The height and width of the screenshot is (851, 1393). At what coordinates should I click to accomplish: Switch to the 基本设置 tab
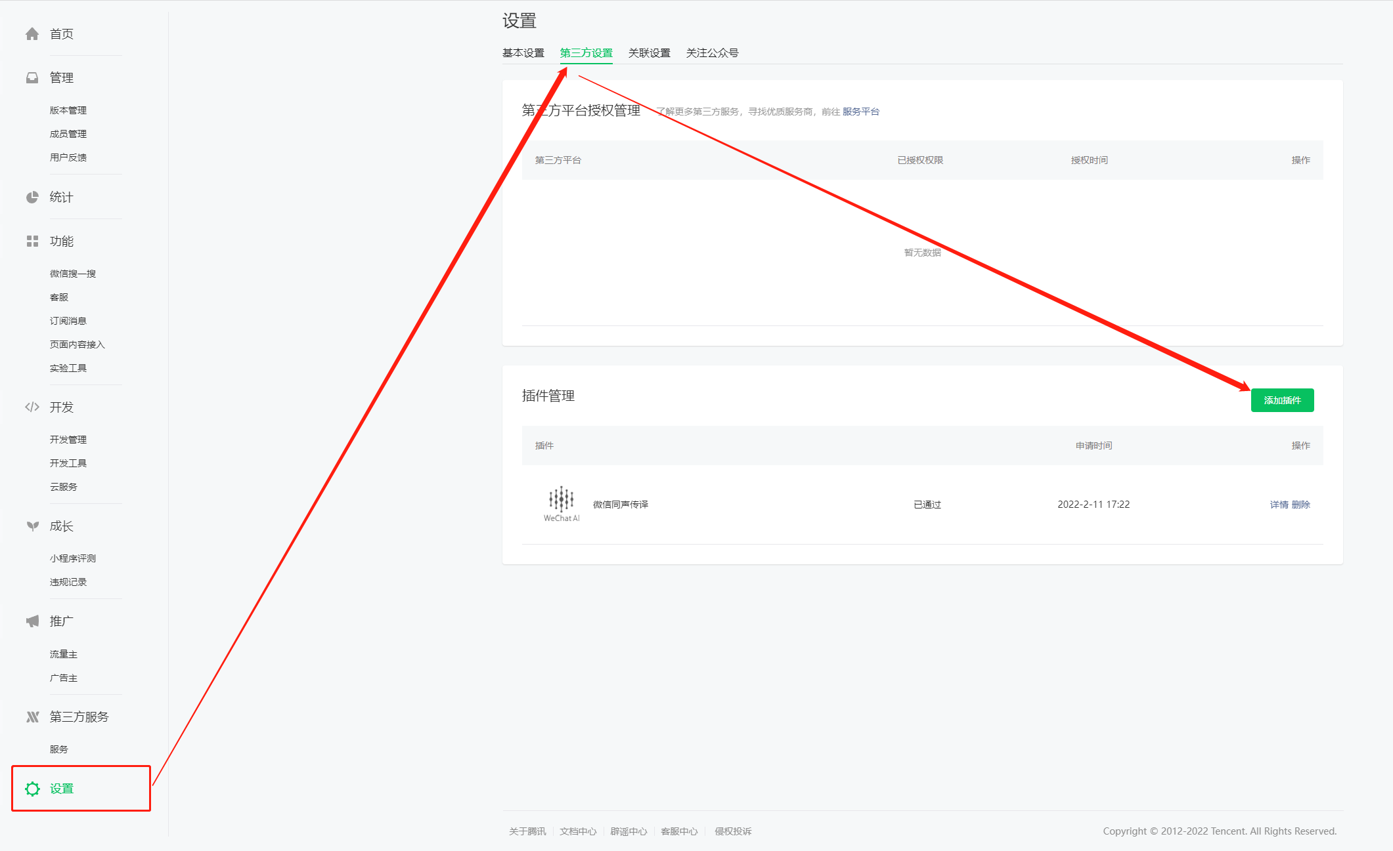coord(523,52)
